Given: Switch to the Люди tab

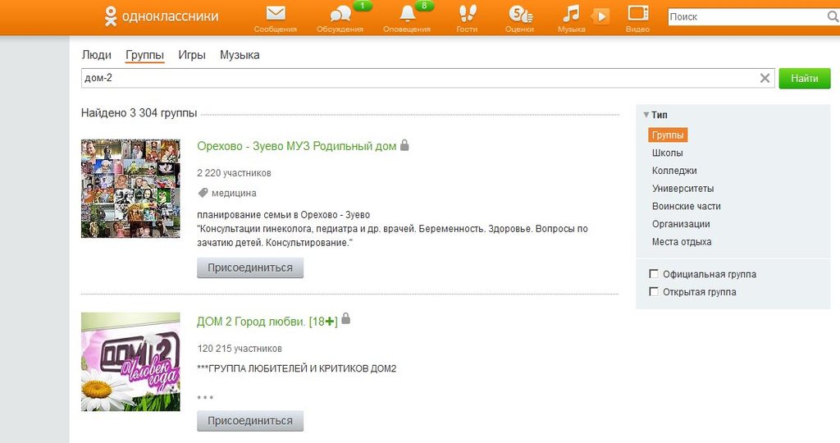Looking at the screenshot, I should (x=97, y=55).
